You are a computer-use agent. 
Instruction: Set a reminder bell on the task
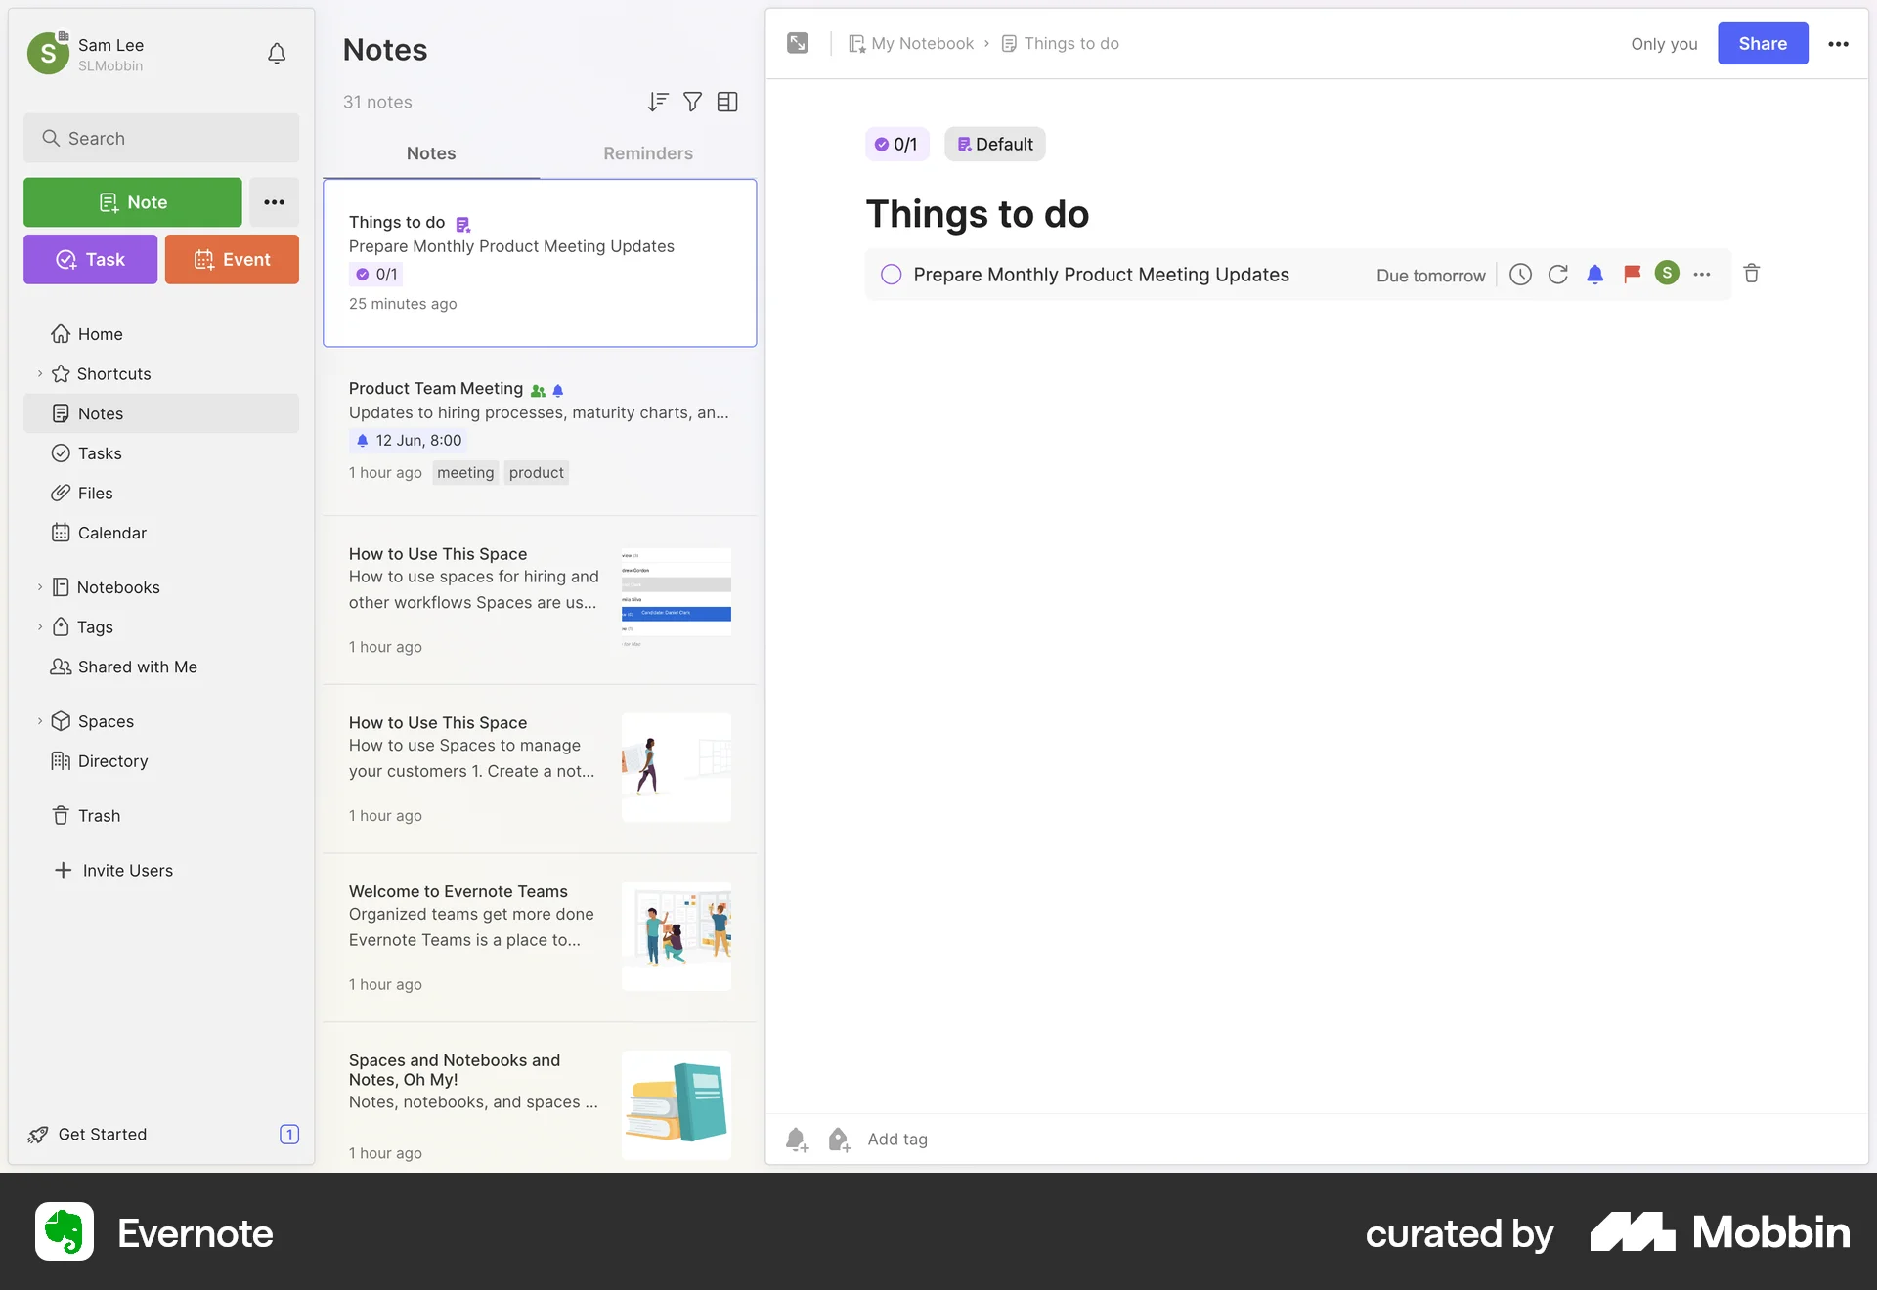click(x=1595, y=274)
